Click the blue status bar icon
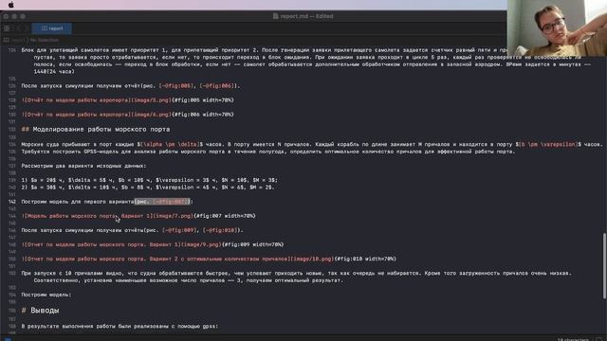This screenshot has width=607, height=341. point(8,339)
